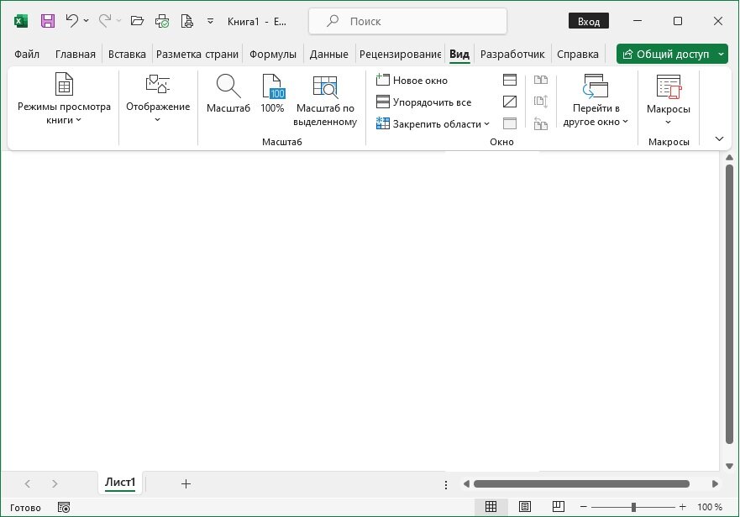Image resolution: width=740 pixels, height=517 pixels.
Task: Open the Рецензирование tab
Action: pos(400,55)
